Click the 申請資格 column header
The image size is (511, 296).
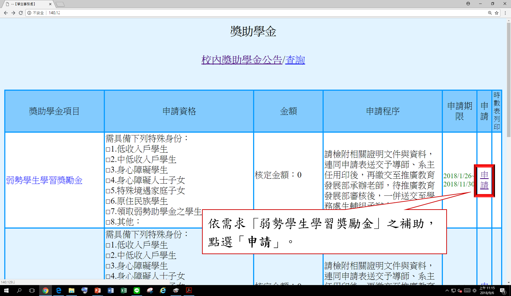click(179, 111)
